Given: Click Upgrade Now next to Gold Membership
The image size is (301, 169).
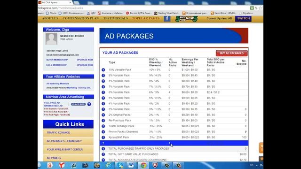Looking at the screenshot, I should [85, 65].
